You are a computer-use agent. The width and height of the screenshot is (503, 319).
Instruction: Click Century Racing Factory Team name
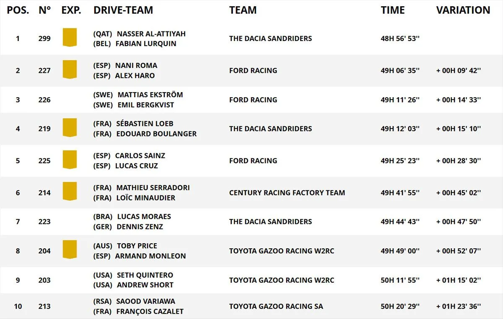click(287, 193)
